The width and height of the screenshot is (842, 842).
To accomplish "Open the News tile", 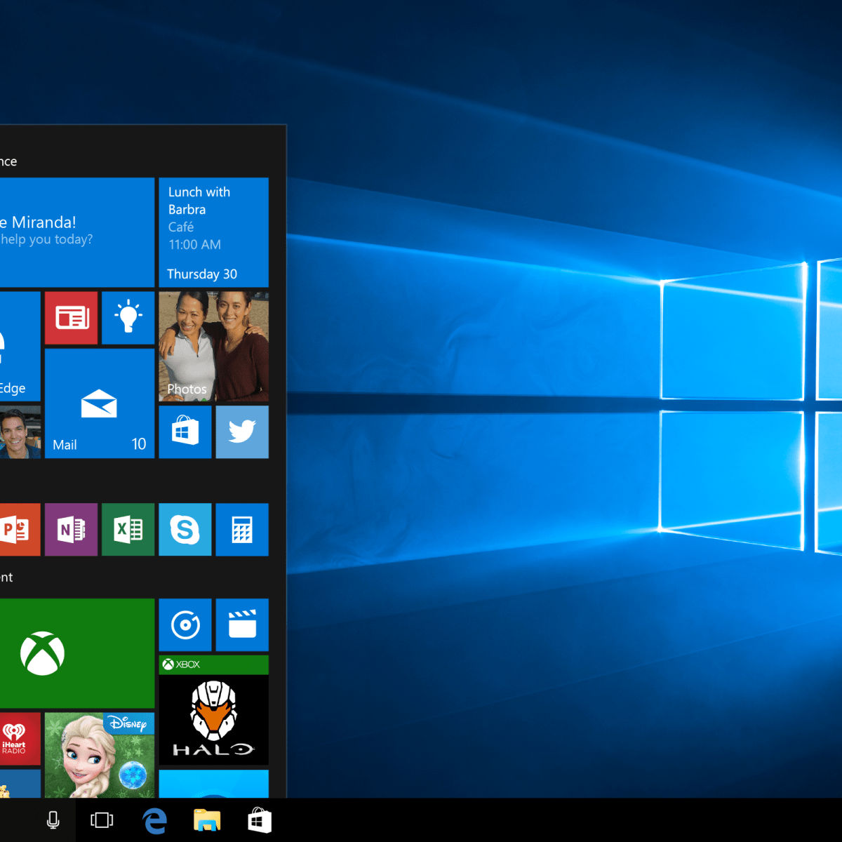I will coord(71,318).
